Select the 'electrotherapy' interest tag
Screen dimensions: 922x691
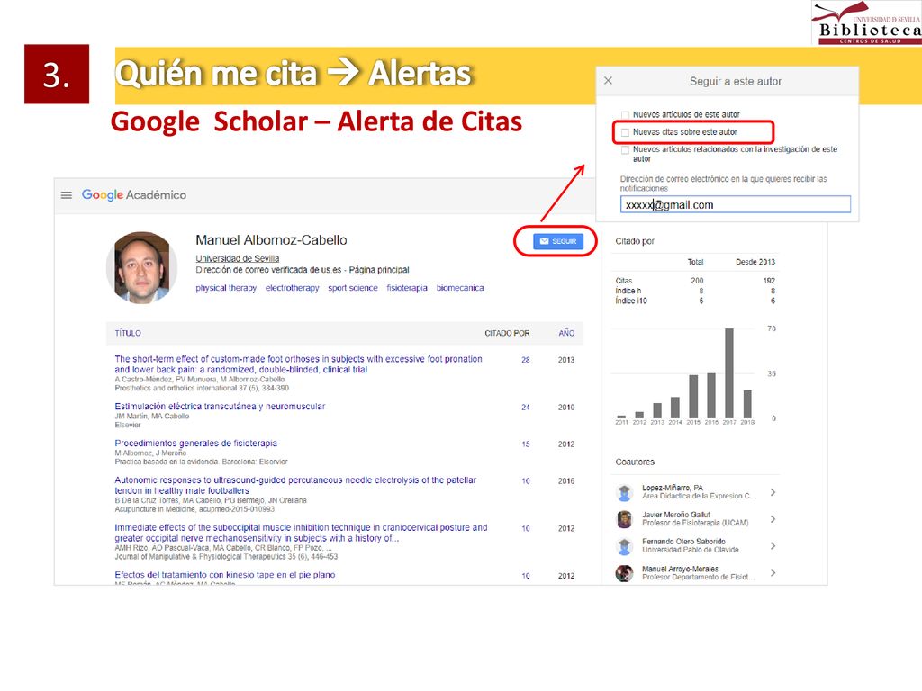coord(293,288)
